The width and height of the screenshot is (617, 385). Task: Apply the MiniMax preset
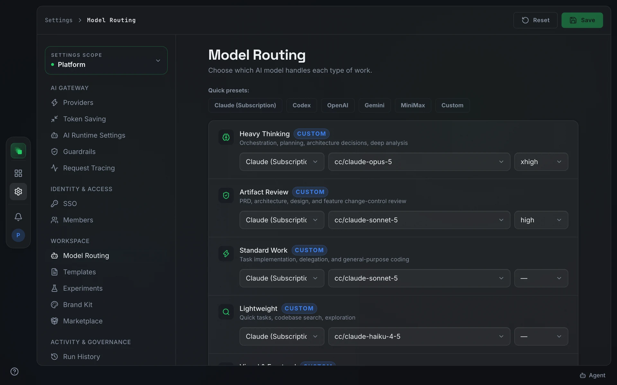pos(413,105)
